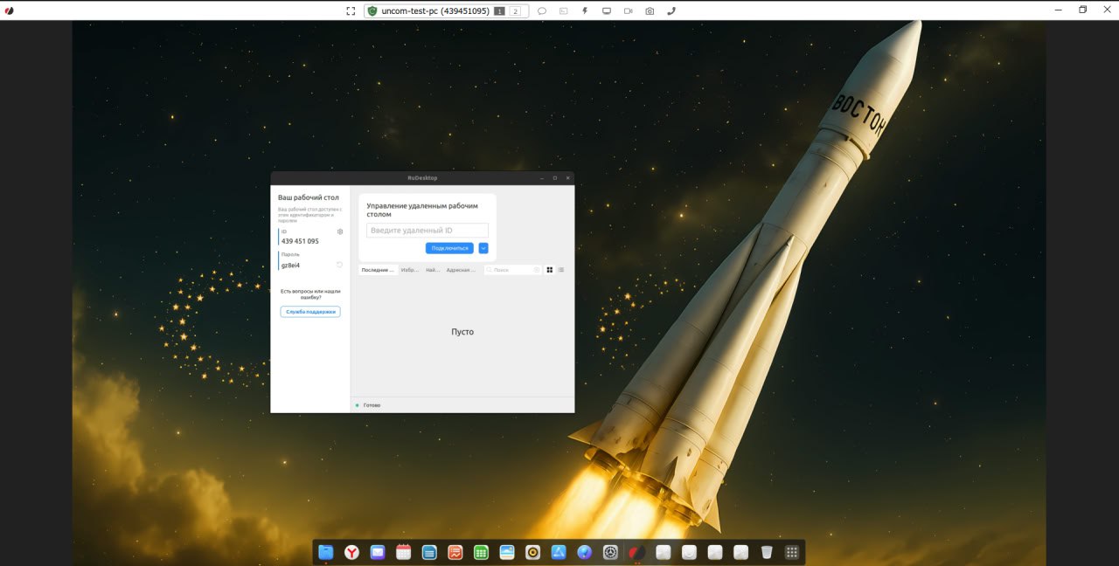Click the ID value 439 451 095
The width and height of the screenshot is (1119, 566).
[300, 241]
